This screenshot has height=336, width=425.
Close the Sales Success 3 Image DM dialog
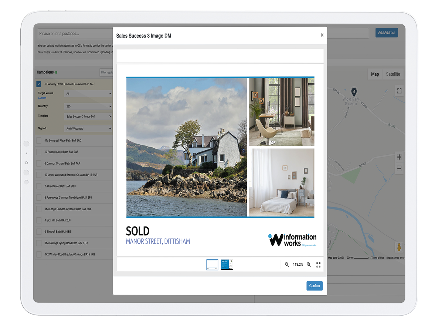[322, 35]
